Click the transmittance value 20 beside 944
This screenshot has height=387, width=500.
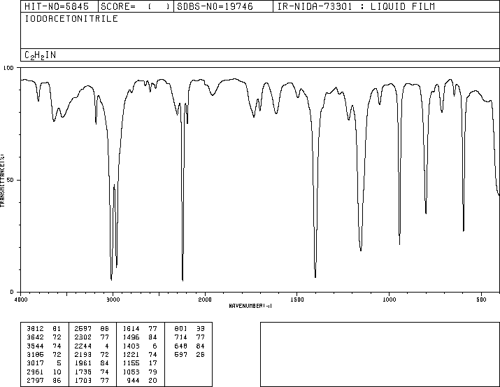coord(152,381)
